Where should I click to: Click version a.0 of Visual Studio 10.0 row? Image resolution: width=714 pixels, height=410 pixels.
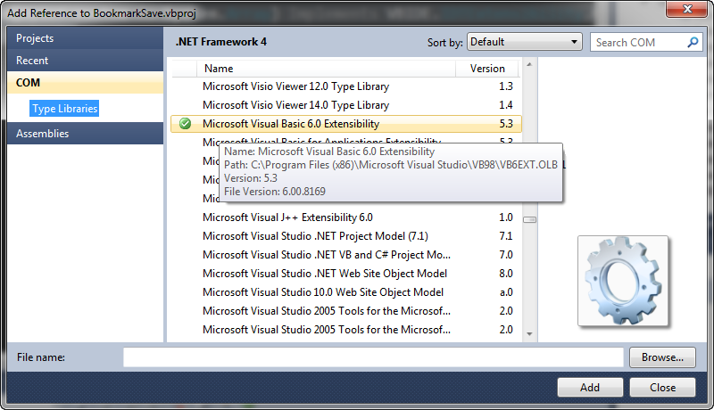pyautogui.click(x=506, y=291)
